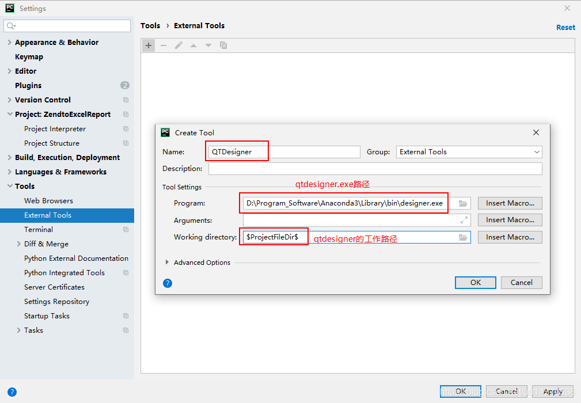Click the Edit pencil icon in toolbar
Screen dimensions: 581x403
[x=179, y=45]
